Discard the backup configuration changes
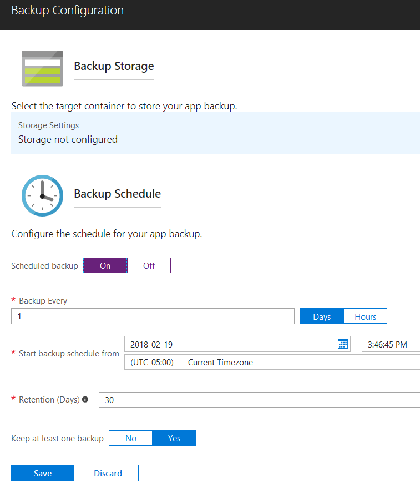 [108, 473]
